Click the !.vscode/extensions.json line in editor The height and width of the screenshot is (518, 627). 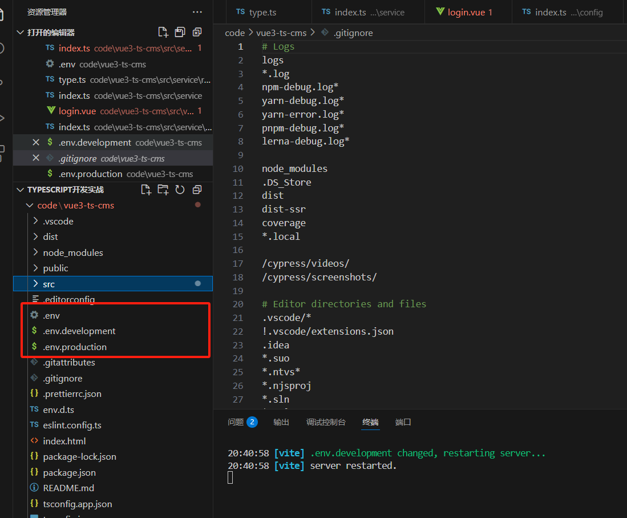328,331
